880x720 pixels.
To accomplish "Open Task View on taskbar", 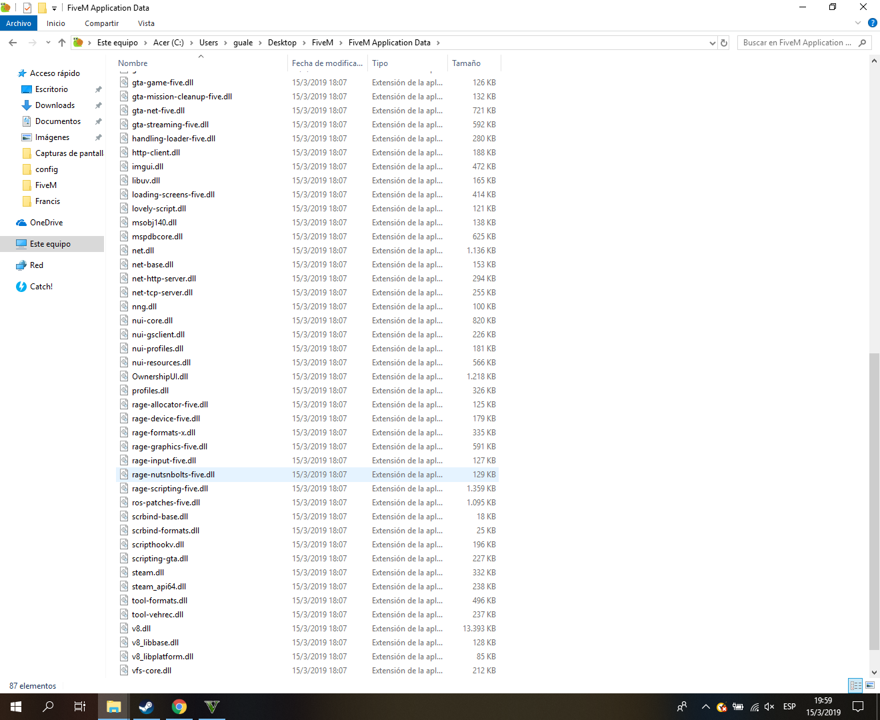I will click(80, 707).
